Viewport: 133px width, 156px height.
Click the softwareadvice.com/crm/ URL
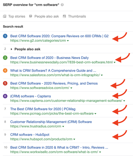coord(40,88)
